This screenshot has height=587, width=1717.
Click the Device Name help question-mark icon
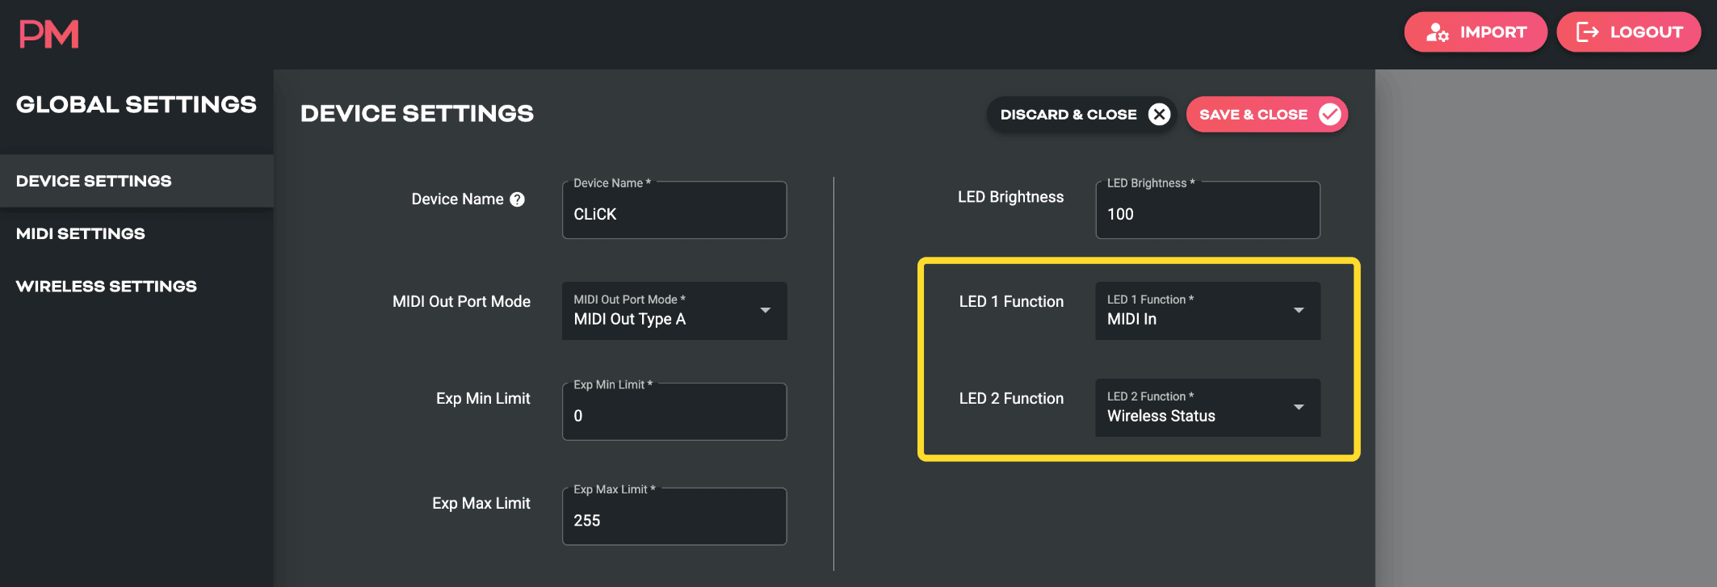518,199
